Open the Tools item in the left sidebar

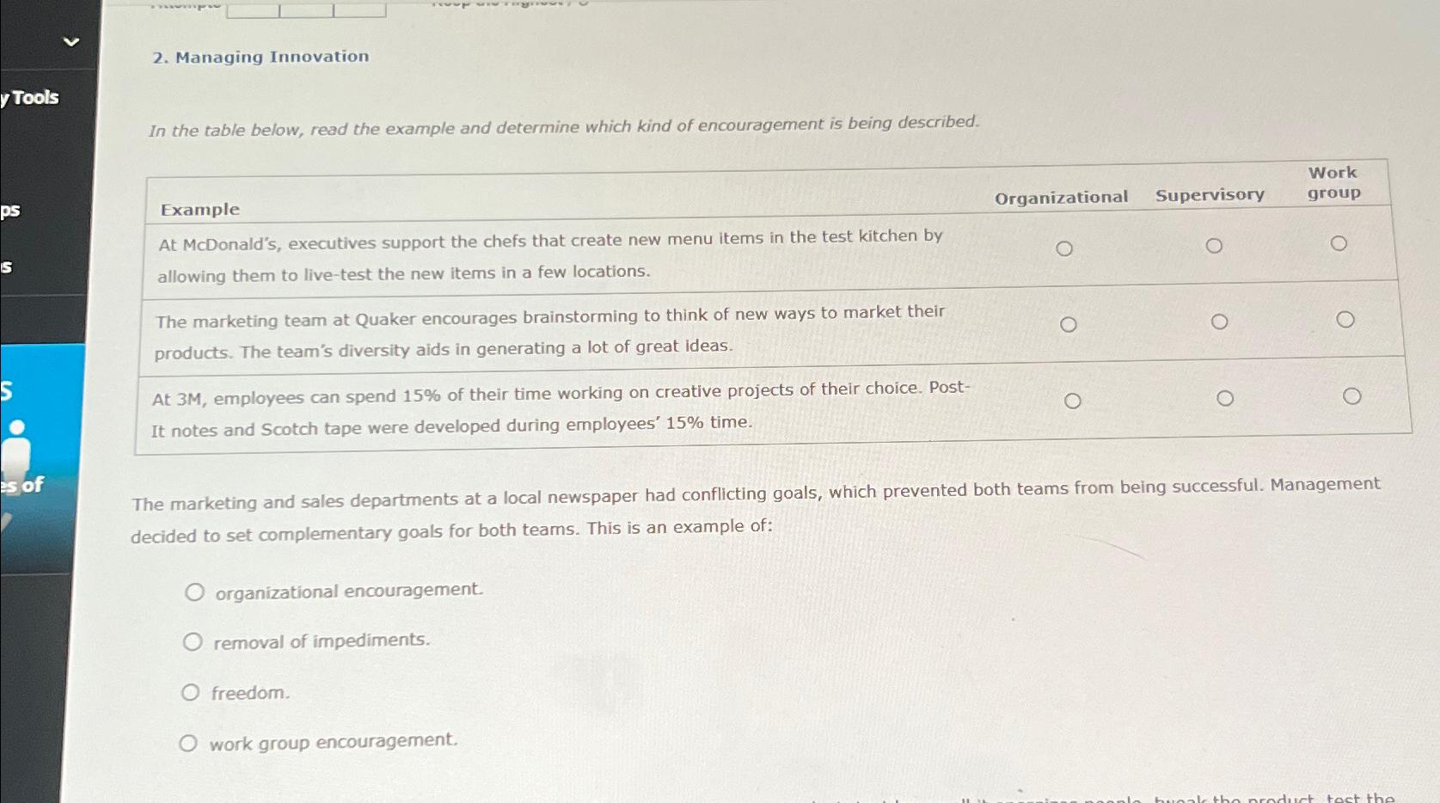[x=30, y=97]
